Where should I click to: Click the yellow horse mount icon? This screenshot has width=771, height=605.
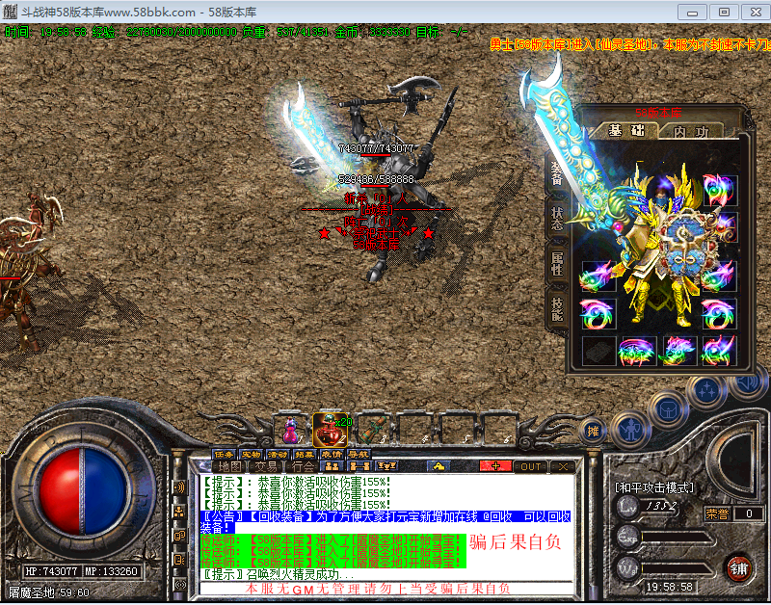coord(439,466)
